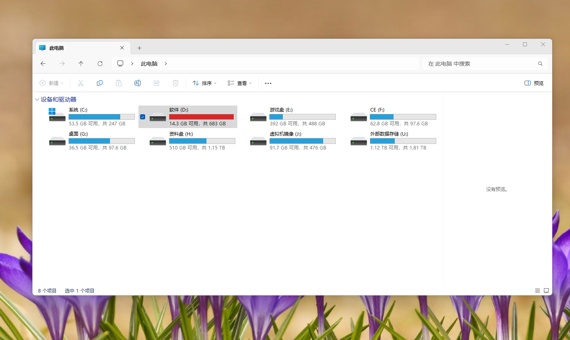Open the 排序 sort dropdown
The image size is (570, 340).
(x=205, y=83)
